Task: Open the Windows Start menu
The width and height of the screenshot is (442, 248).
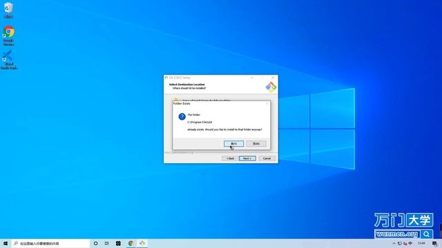Action: [x=6, y=243]
